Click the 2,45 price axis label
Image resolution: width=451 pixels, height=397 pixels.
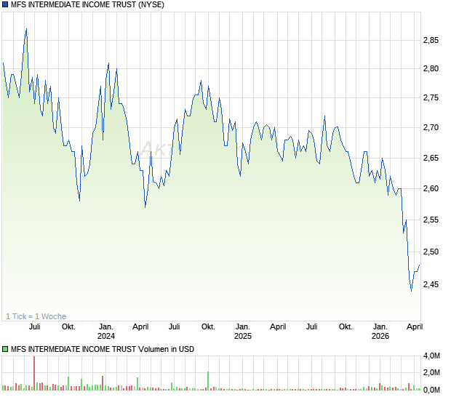point(431,284)
